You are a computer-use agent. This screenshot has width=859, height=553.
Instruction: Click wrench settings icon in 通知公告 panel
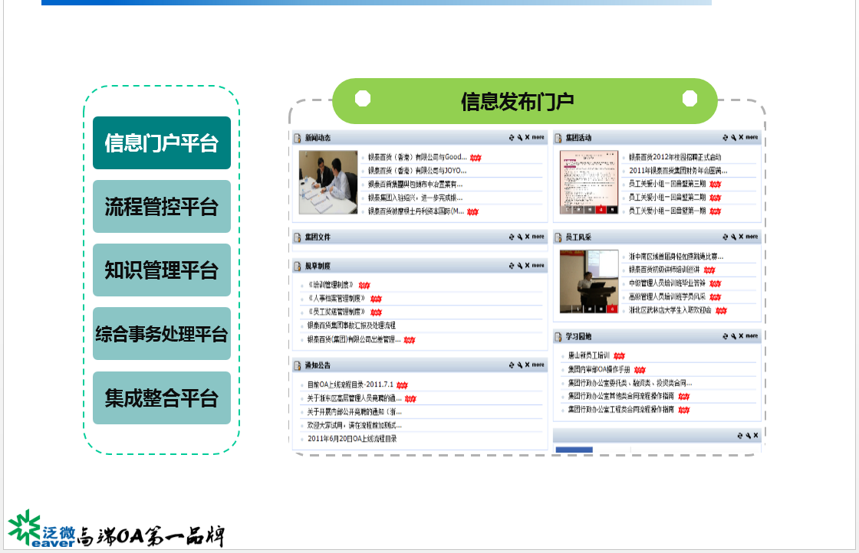pyautogui.click(x=519, y=365)
